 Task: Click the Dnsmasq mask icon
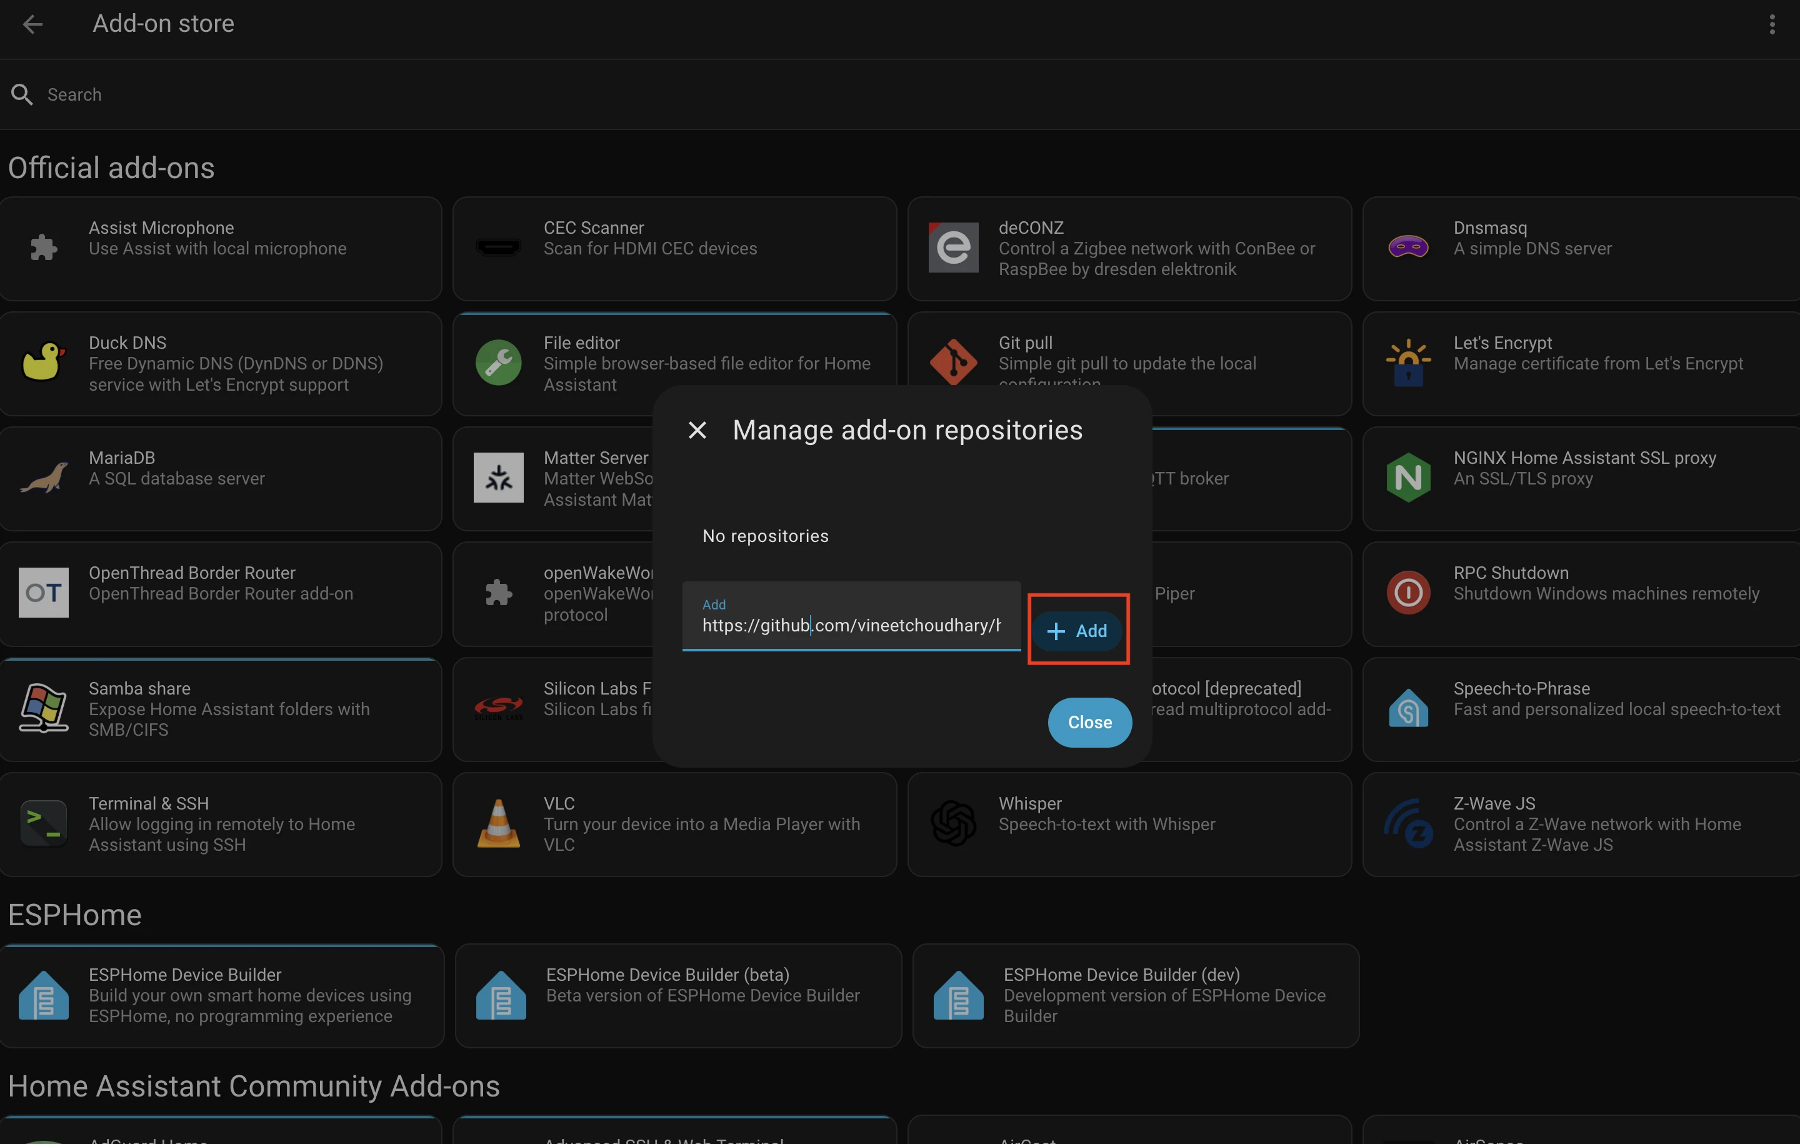point(1408,247)
